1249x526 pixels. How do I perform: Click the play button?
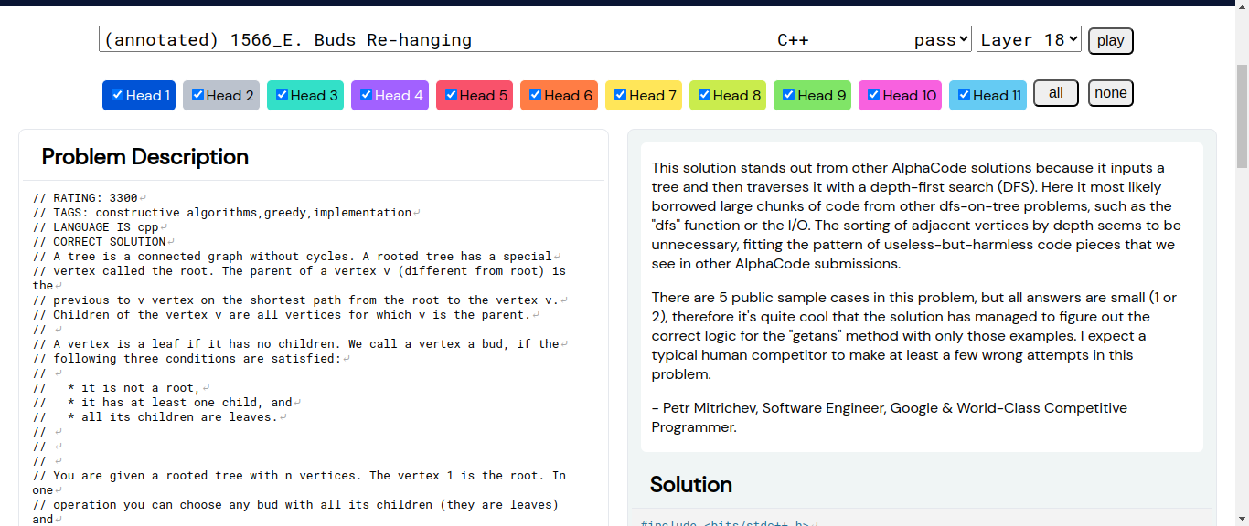pos(1111,41)
